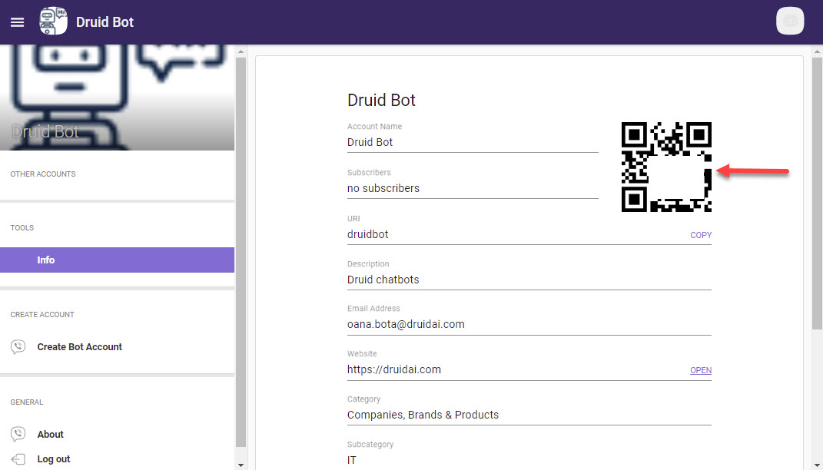Click the Description field

coord(529,280)
